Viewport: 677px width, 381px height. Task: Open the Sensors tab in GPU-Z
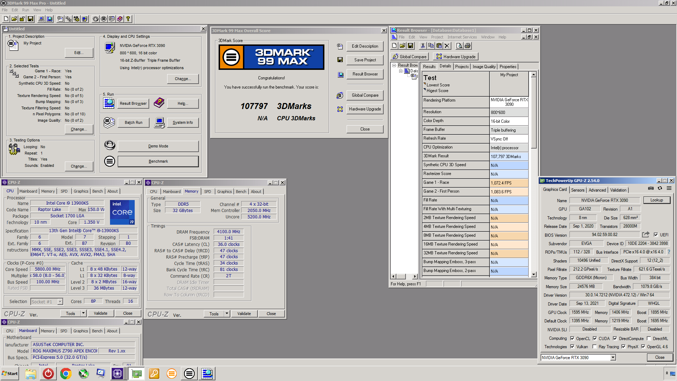578,190
